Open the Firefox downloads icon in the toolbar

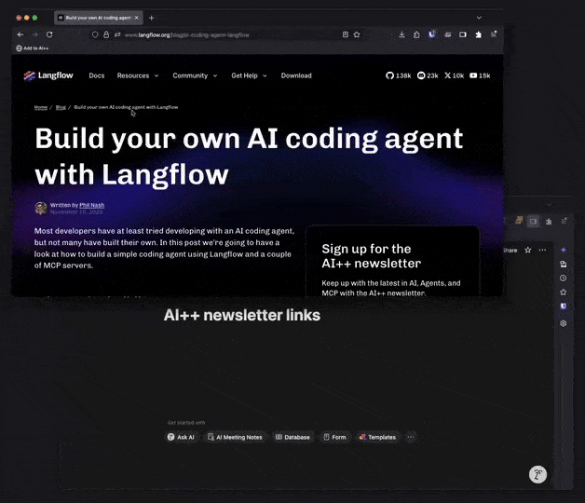click(401, 34)
